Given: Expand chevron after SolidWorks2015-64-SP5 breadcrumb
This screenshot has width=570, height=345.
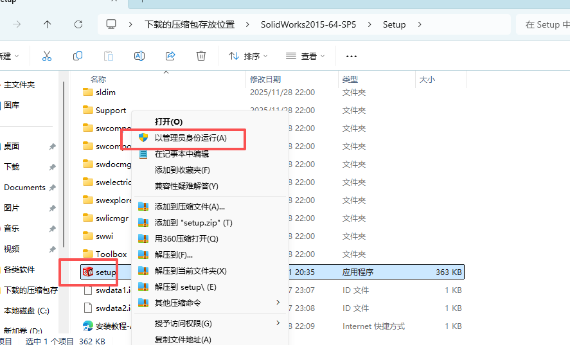Looking at the screenshot, I should coord(370,24).
